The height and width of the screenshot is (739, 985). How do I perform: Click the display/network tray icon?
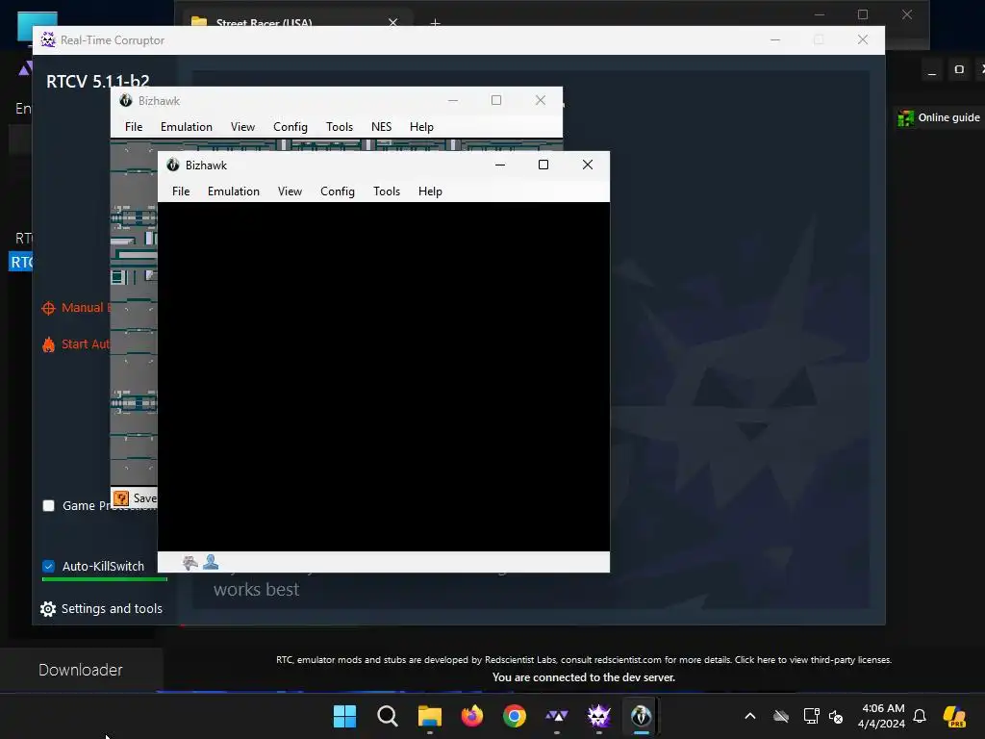pos(811,716)
